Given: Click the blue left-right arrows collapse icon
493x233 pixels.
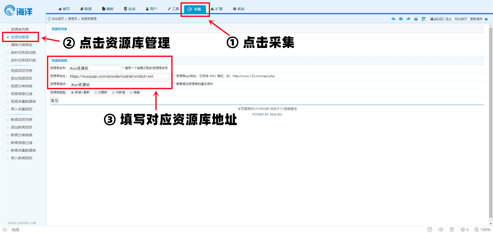Looking at the screenshot, I should [486, 19].
